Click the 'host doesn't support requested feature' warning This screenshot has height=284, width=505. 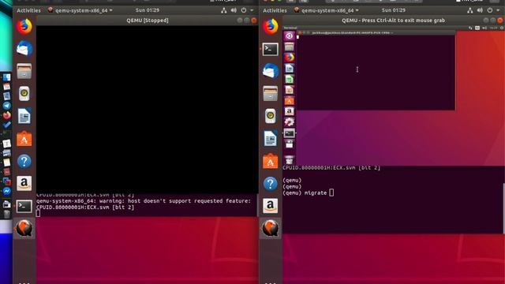point(144,201)
